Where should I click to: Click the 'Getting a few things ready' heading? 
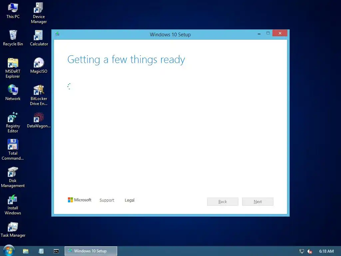pos(126,60)
